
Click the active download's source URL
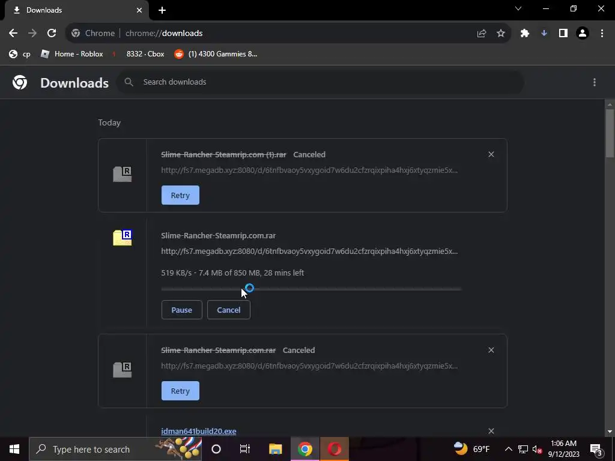(309, 252)
